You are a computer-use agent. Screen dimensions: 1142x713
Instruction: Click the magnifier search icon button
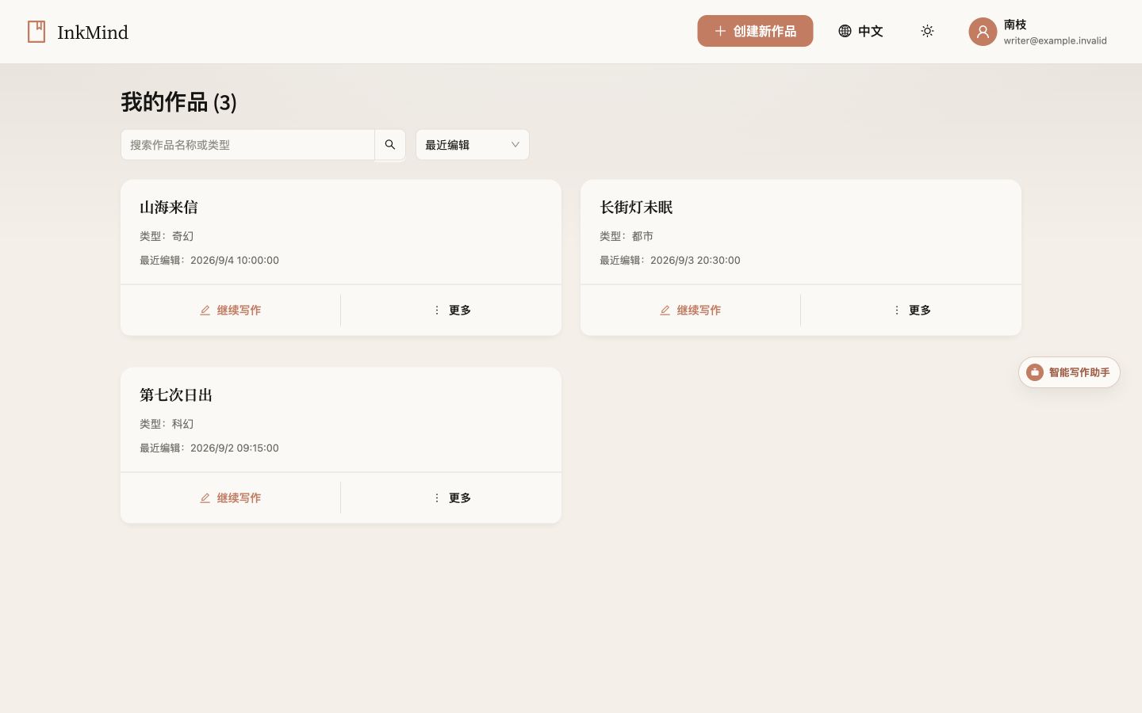pyautogui.click(x=390, y=145)
